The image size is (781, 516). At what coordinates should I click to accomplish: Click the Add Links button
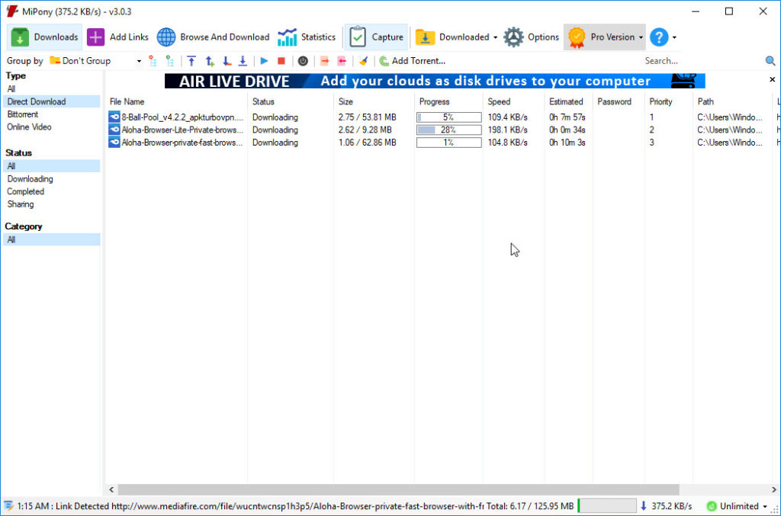click(x=117, y=37)
